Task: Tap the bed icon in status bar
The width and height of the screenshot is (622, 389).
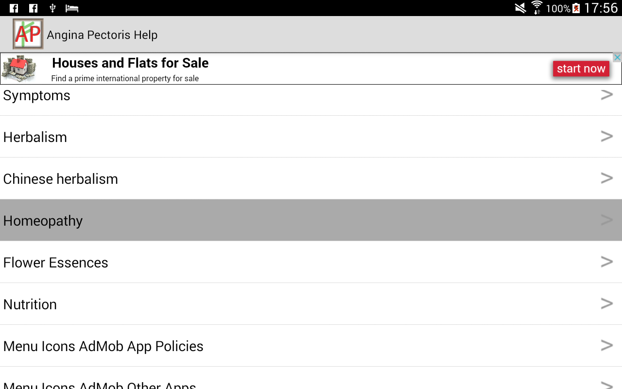Action: 72,8
